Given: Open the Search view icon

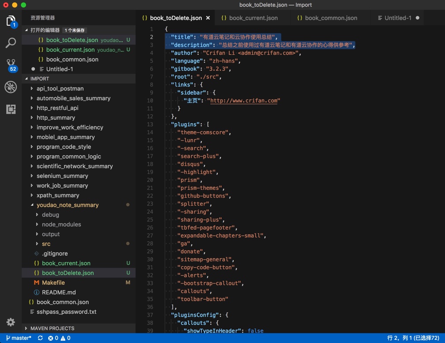Looking at the screenshot, I should point(11,43).
